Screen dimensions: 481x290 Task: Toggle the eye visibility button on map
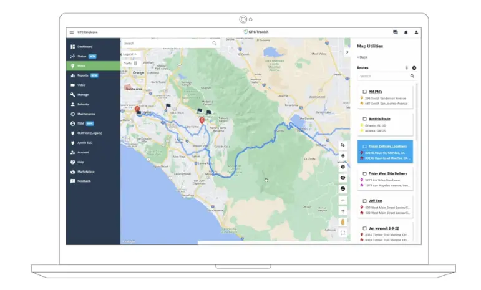[343, 178]
